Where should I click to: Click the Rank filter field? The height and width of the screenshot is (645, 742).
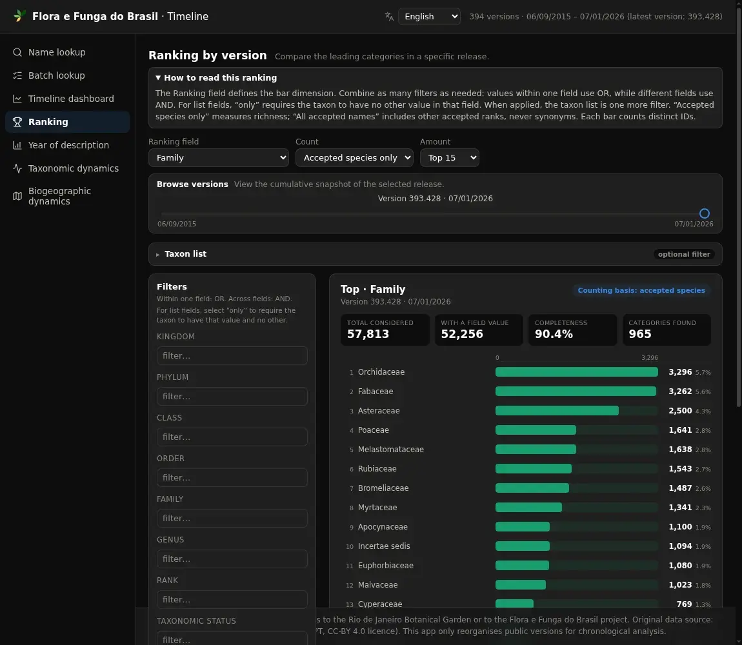[232, 600]
